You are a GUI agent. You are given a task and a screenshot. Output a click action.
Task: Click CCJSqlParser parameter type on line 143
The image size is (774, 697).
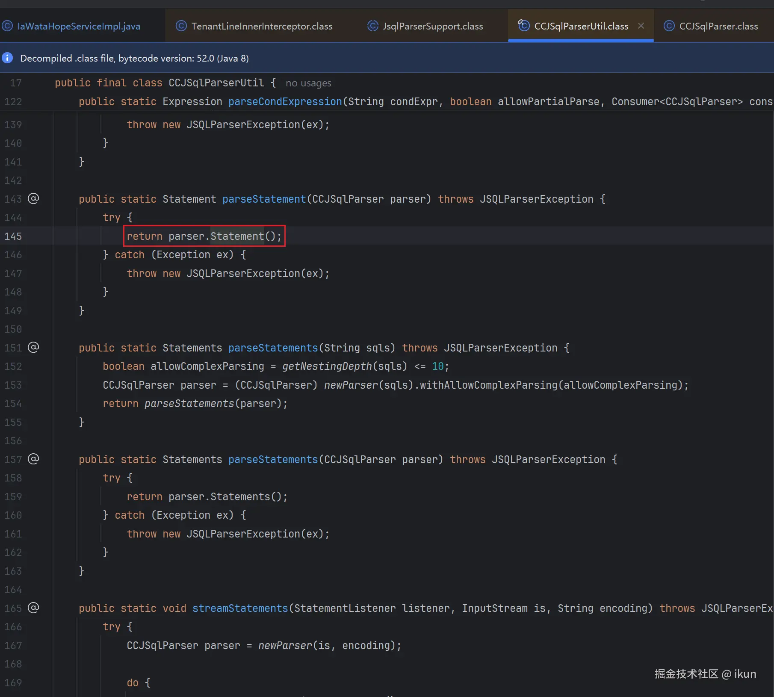[x=348, y=199]
